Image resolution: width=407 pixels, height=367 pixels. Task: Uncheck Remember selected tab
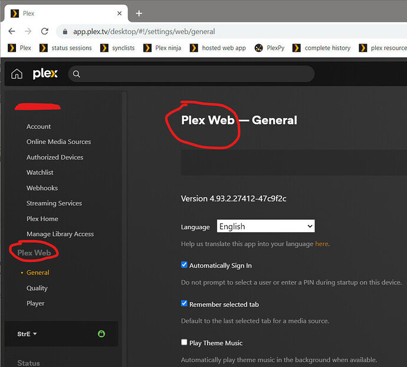coord(184,303)
